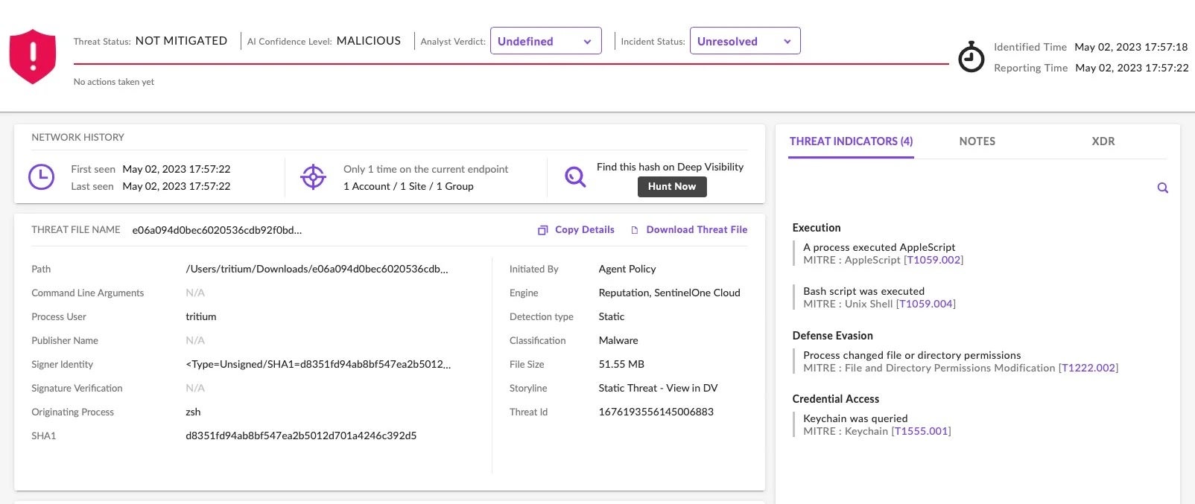Viewport: 1195px width, 504px height.
Task: Switch to the Notes tab
Action: pos(977,141)
